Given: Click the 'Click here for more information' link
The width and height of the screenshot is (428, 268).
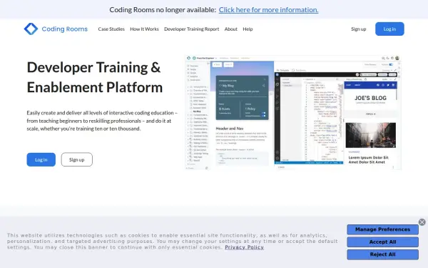Looking at the screenshot, I should click(x=269, y=10).
